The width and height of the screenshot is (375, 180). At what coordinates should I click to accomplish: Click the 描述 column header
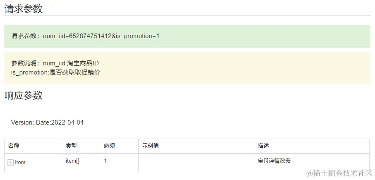coord(263,146)
